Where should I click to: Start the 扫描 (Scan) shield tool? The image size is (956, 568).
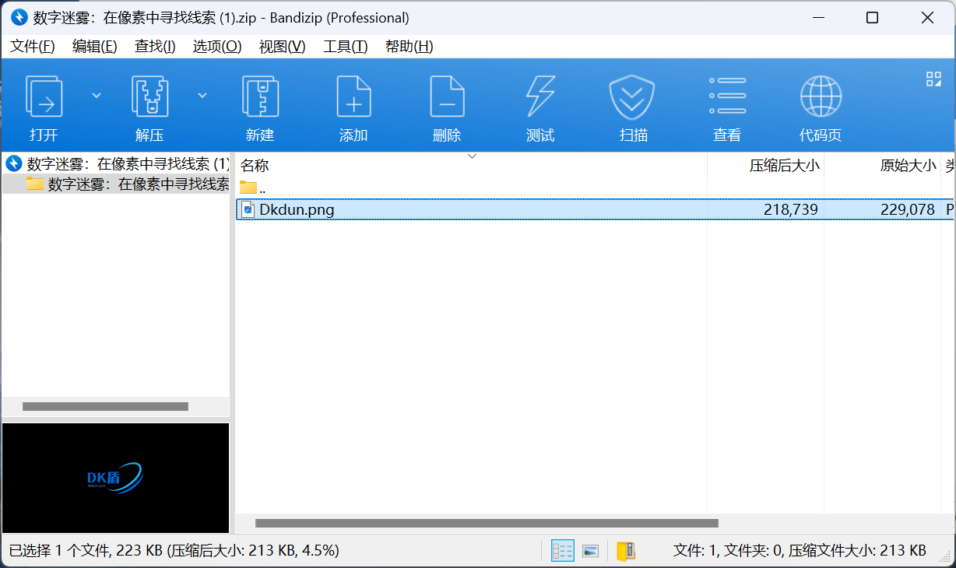(631, 97)
